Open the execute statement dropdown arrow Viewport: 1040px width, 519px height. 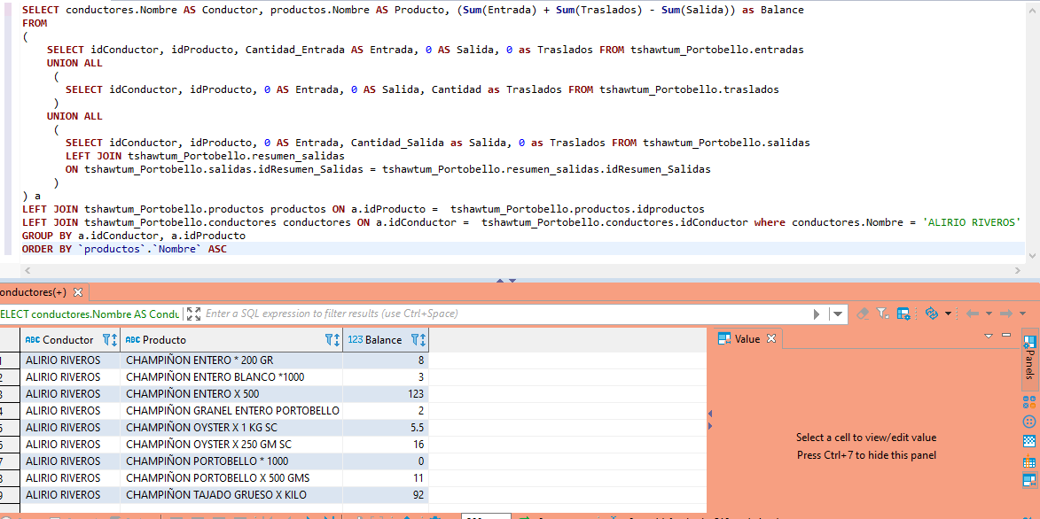(837, 314)
